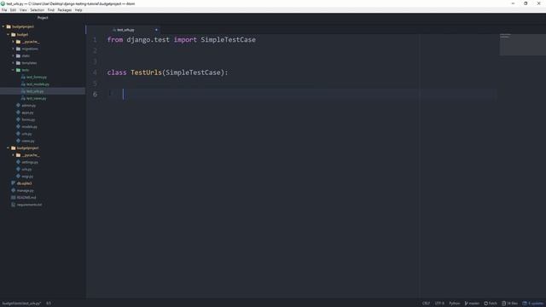This screenshot has height=307, width=546.
Task: Change the Python grammar in status bar
Action: point(455,304)
